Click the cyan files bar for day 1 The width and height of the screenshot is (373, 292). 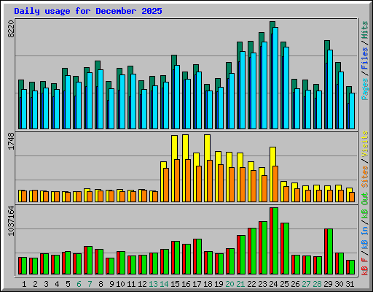pyautogui.click(x=24, y=109)
